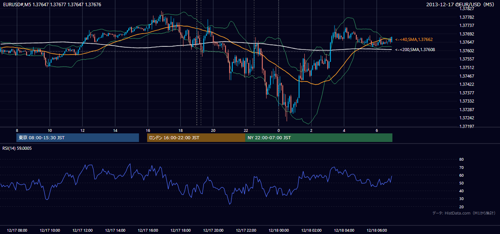Click hour label 8 under the price chart
500x234 pixels.
pyautogui.click(x=17, y=130)
